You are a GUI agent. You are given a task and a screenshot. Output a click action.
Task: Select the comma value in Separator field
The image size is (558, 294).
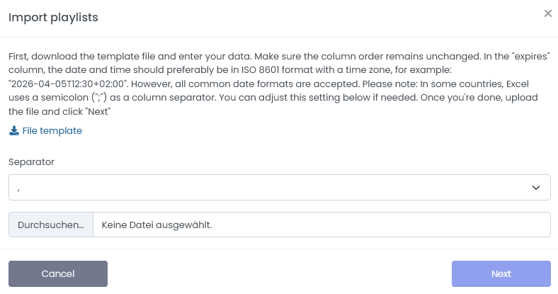[18, 188]
